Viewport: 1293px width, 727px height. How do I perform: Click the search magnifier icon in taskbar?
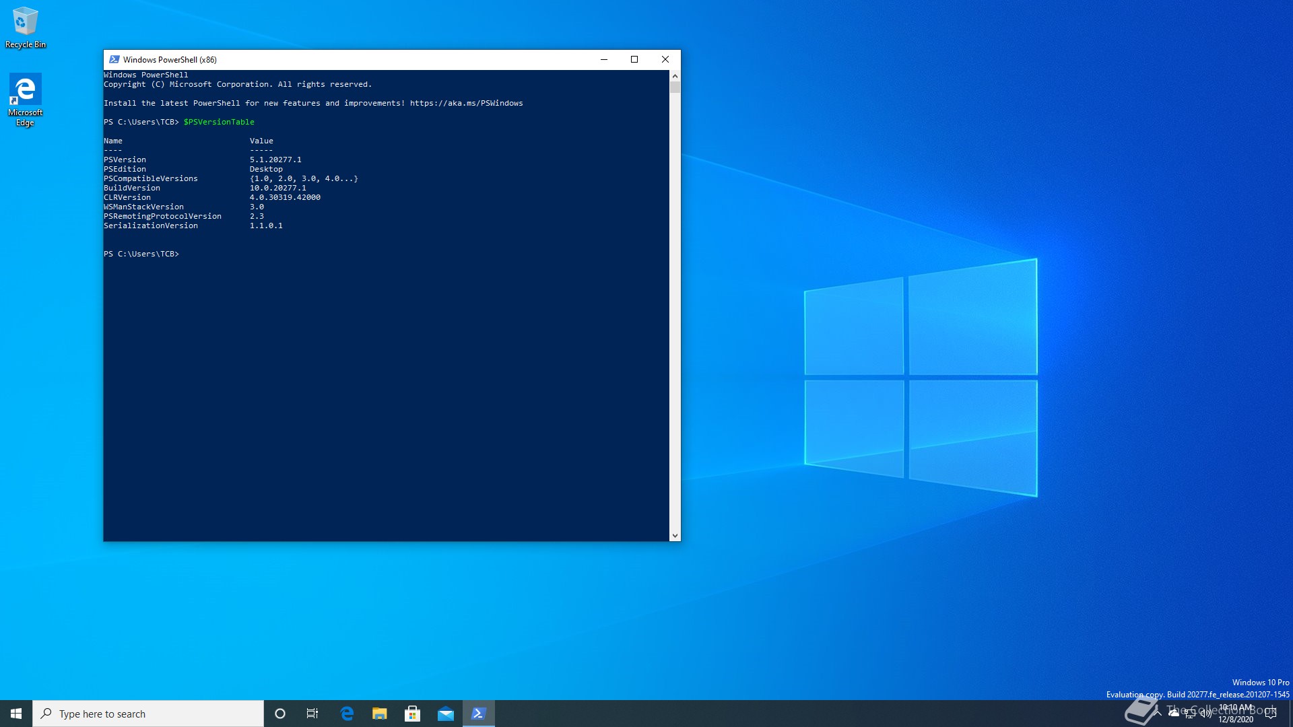pos(46,714)
